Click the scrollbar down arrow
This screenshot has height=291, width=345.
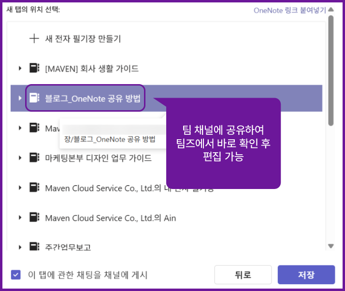[331, 246]
